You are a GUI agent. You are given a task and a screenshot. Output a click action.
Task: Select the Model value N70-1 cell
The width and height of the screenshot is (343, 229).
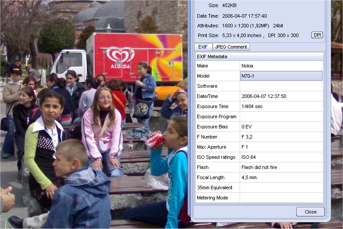coord(281,76)
